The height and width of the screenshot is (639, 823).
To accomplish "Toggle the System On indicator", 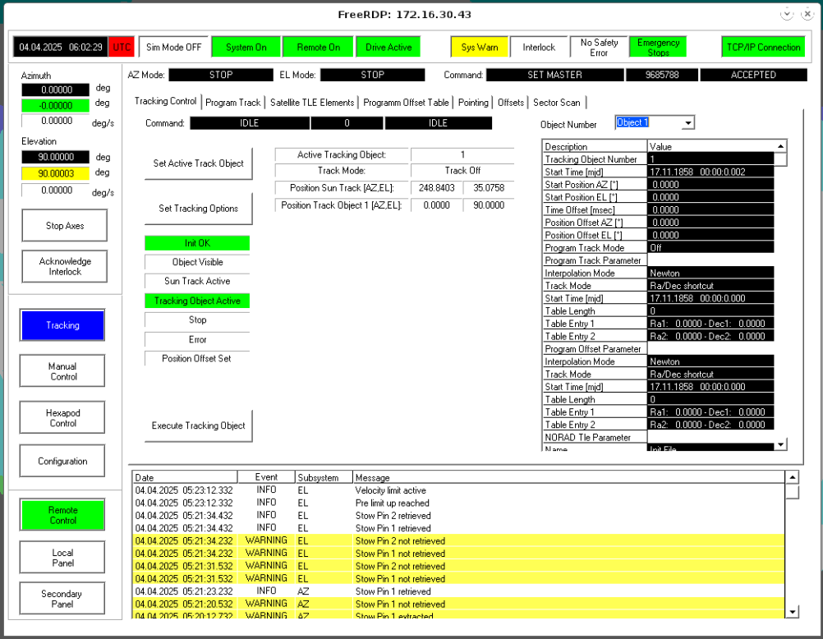I will click(x=246, y=48).
